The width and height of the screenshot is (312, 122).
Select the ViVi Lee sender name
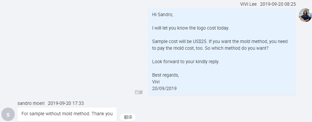248,4
